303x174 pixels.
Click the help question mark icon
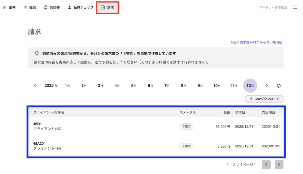click(x=278, y=86)
